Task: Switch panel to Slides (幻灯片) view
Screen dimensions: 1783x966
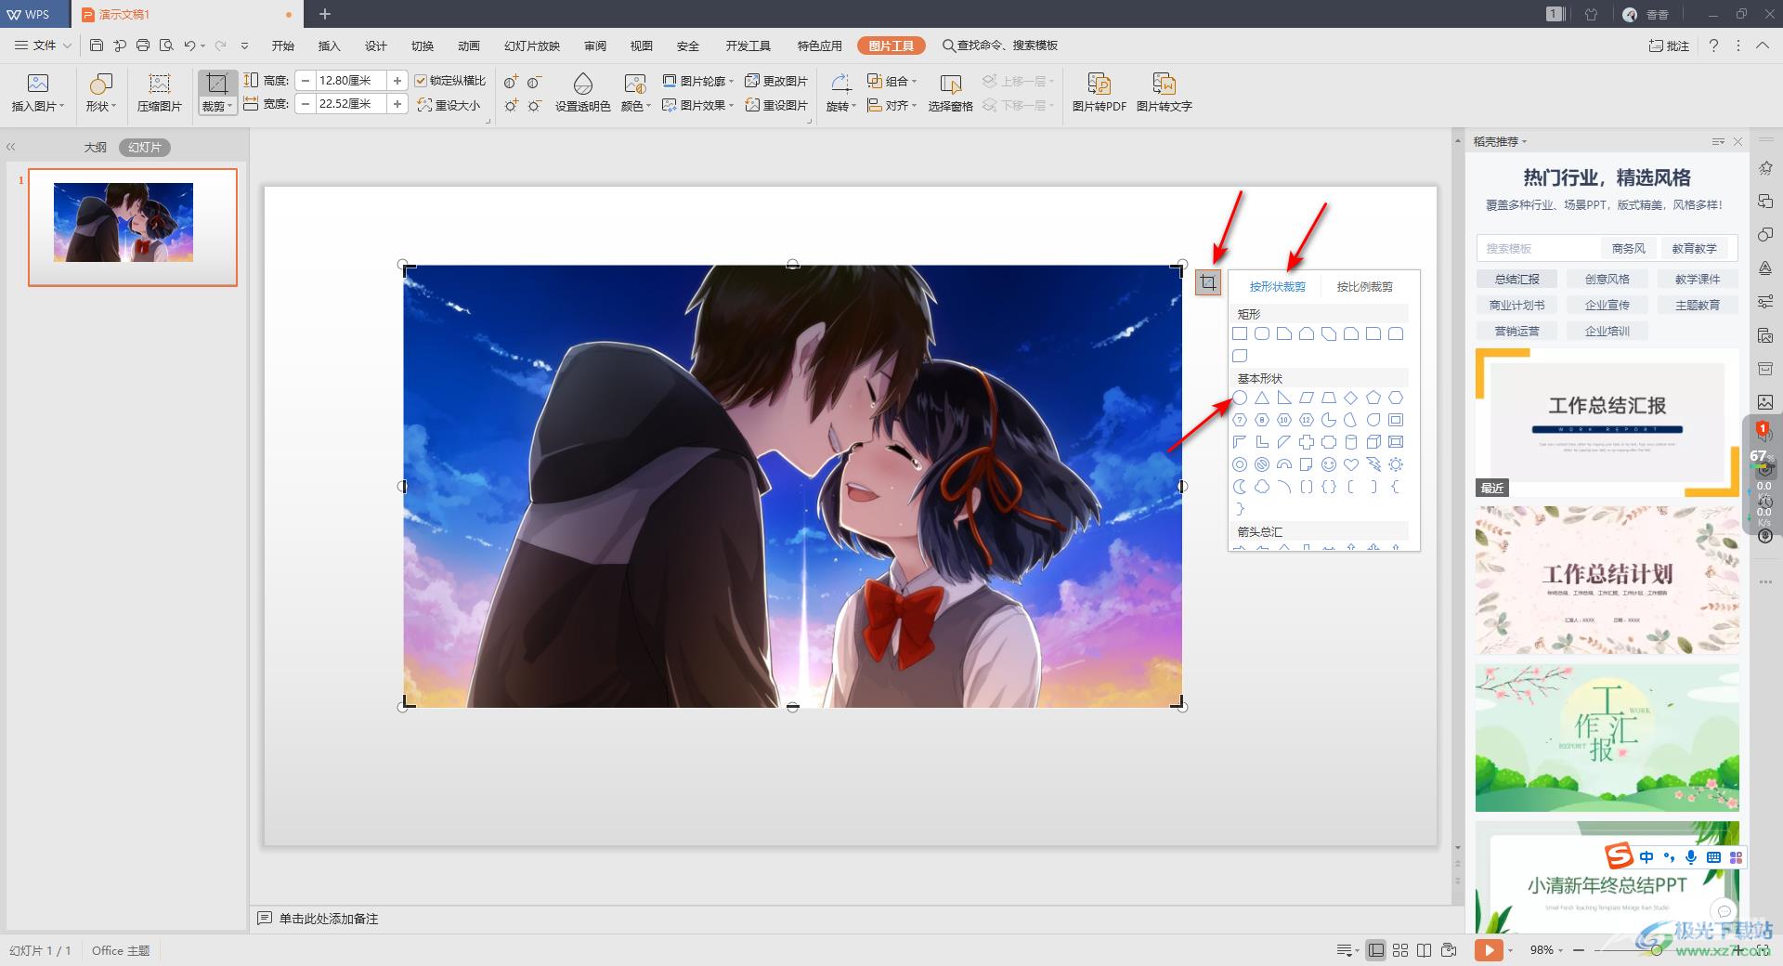Action: [145, 147]
